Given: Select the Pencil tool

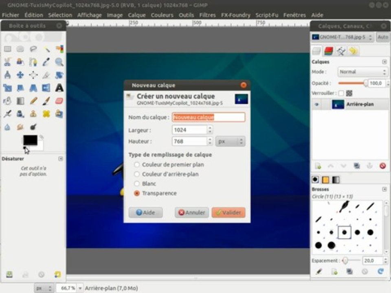Looking at the screenshot, I should [x=33, y=101].
